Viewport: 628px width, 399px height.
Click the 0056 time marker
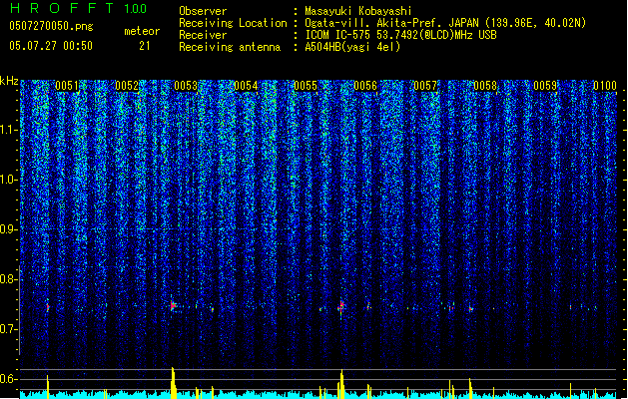pyautogui.click(x=365, y=86)
